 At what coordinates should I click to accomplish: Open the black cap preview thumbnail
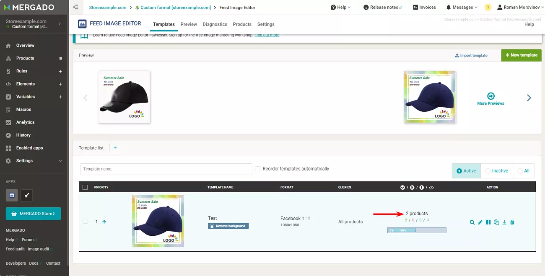pyautogui.click(x=124, y=97)
